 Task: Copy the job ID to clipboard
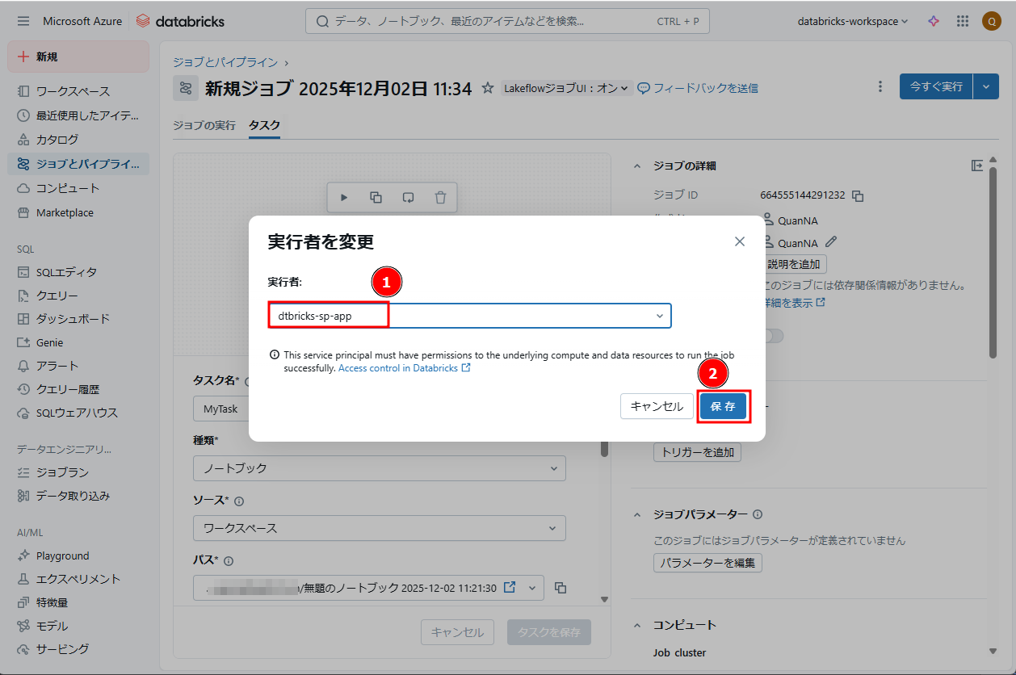[x=859, y=195]
